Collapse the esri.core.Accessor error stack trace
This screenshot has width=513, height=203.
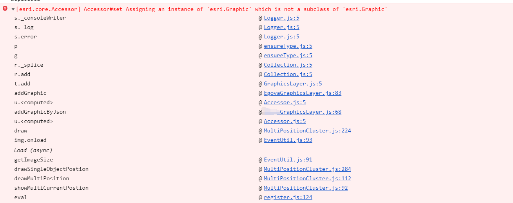tap(13, 9)
